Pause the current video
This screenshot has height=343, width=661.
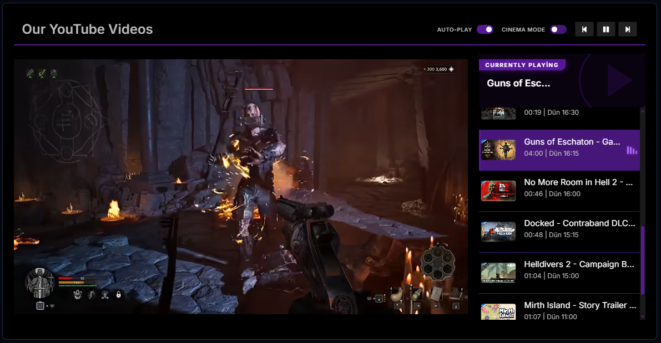(606, 29)
